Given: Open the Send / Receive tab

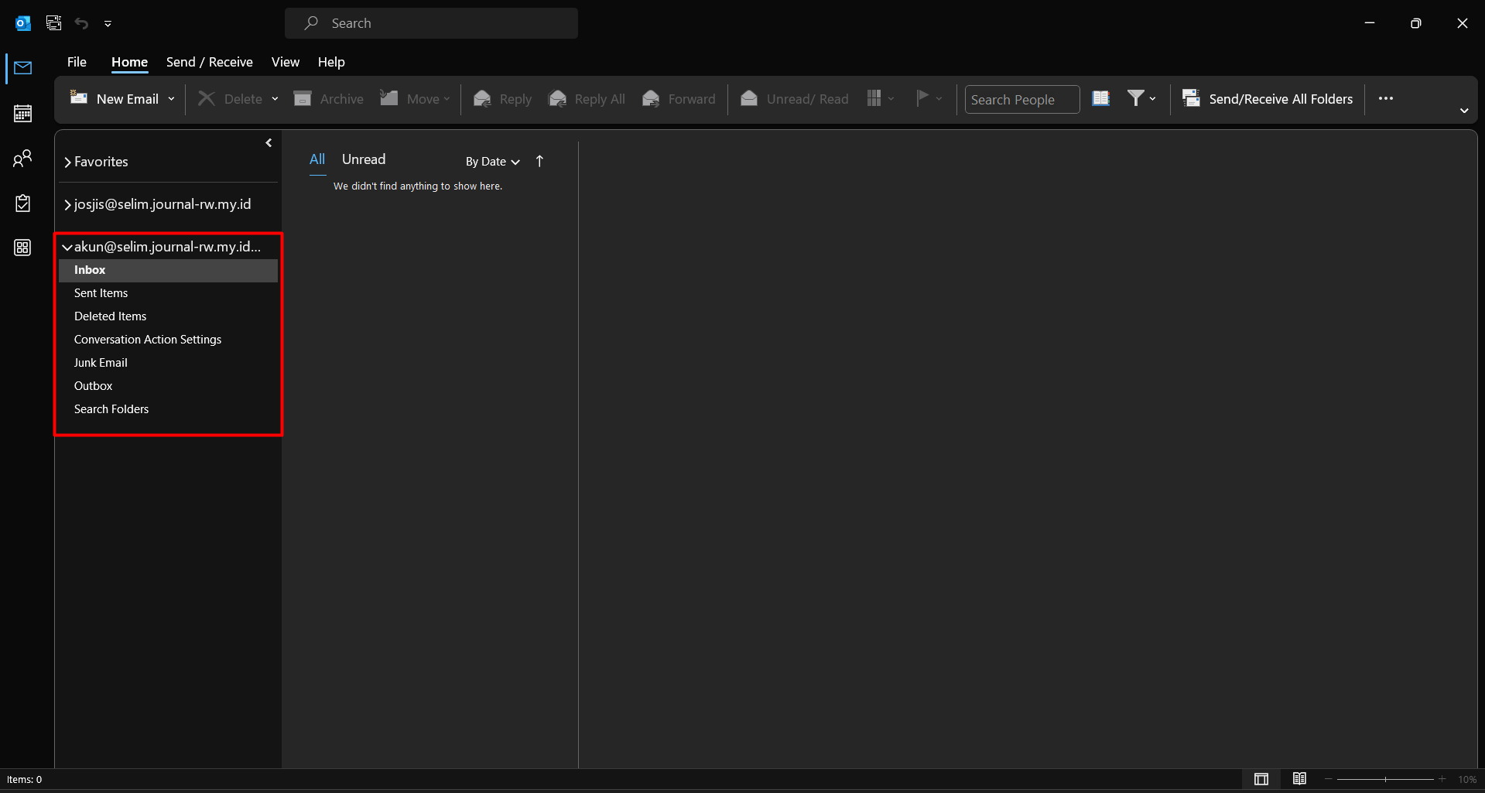Looking at the screenshot, I should pos(209,62).
